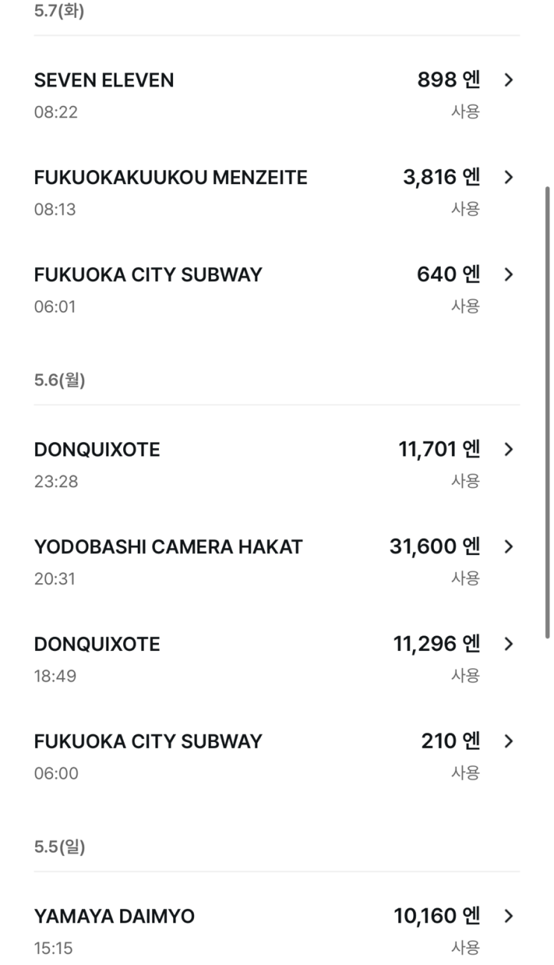Tap the 31,600 엔 amount
Viewport: 554px width, 965px height.
(434, 547)
